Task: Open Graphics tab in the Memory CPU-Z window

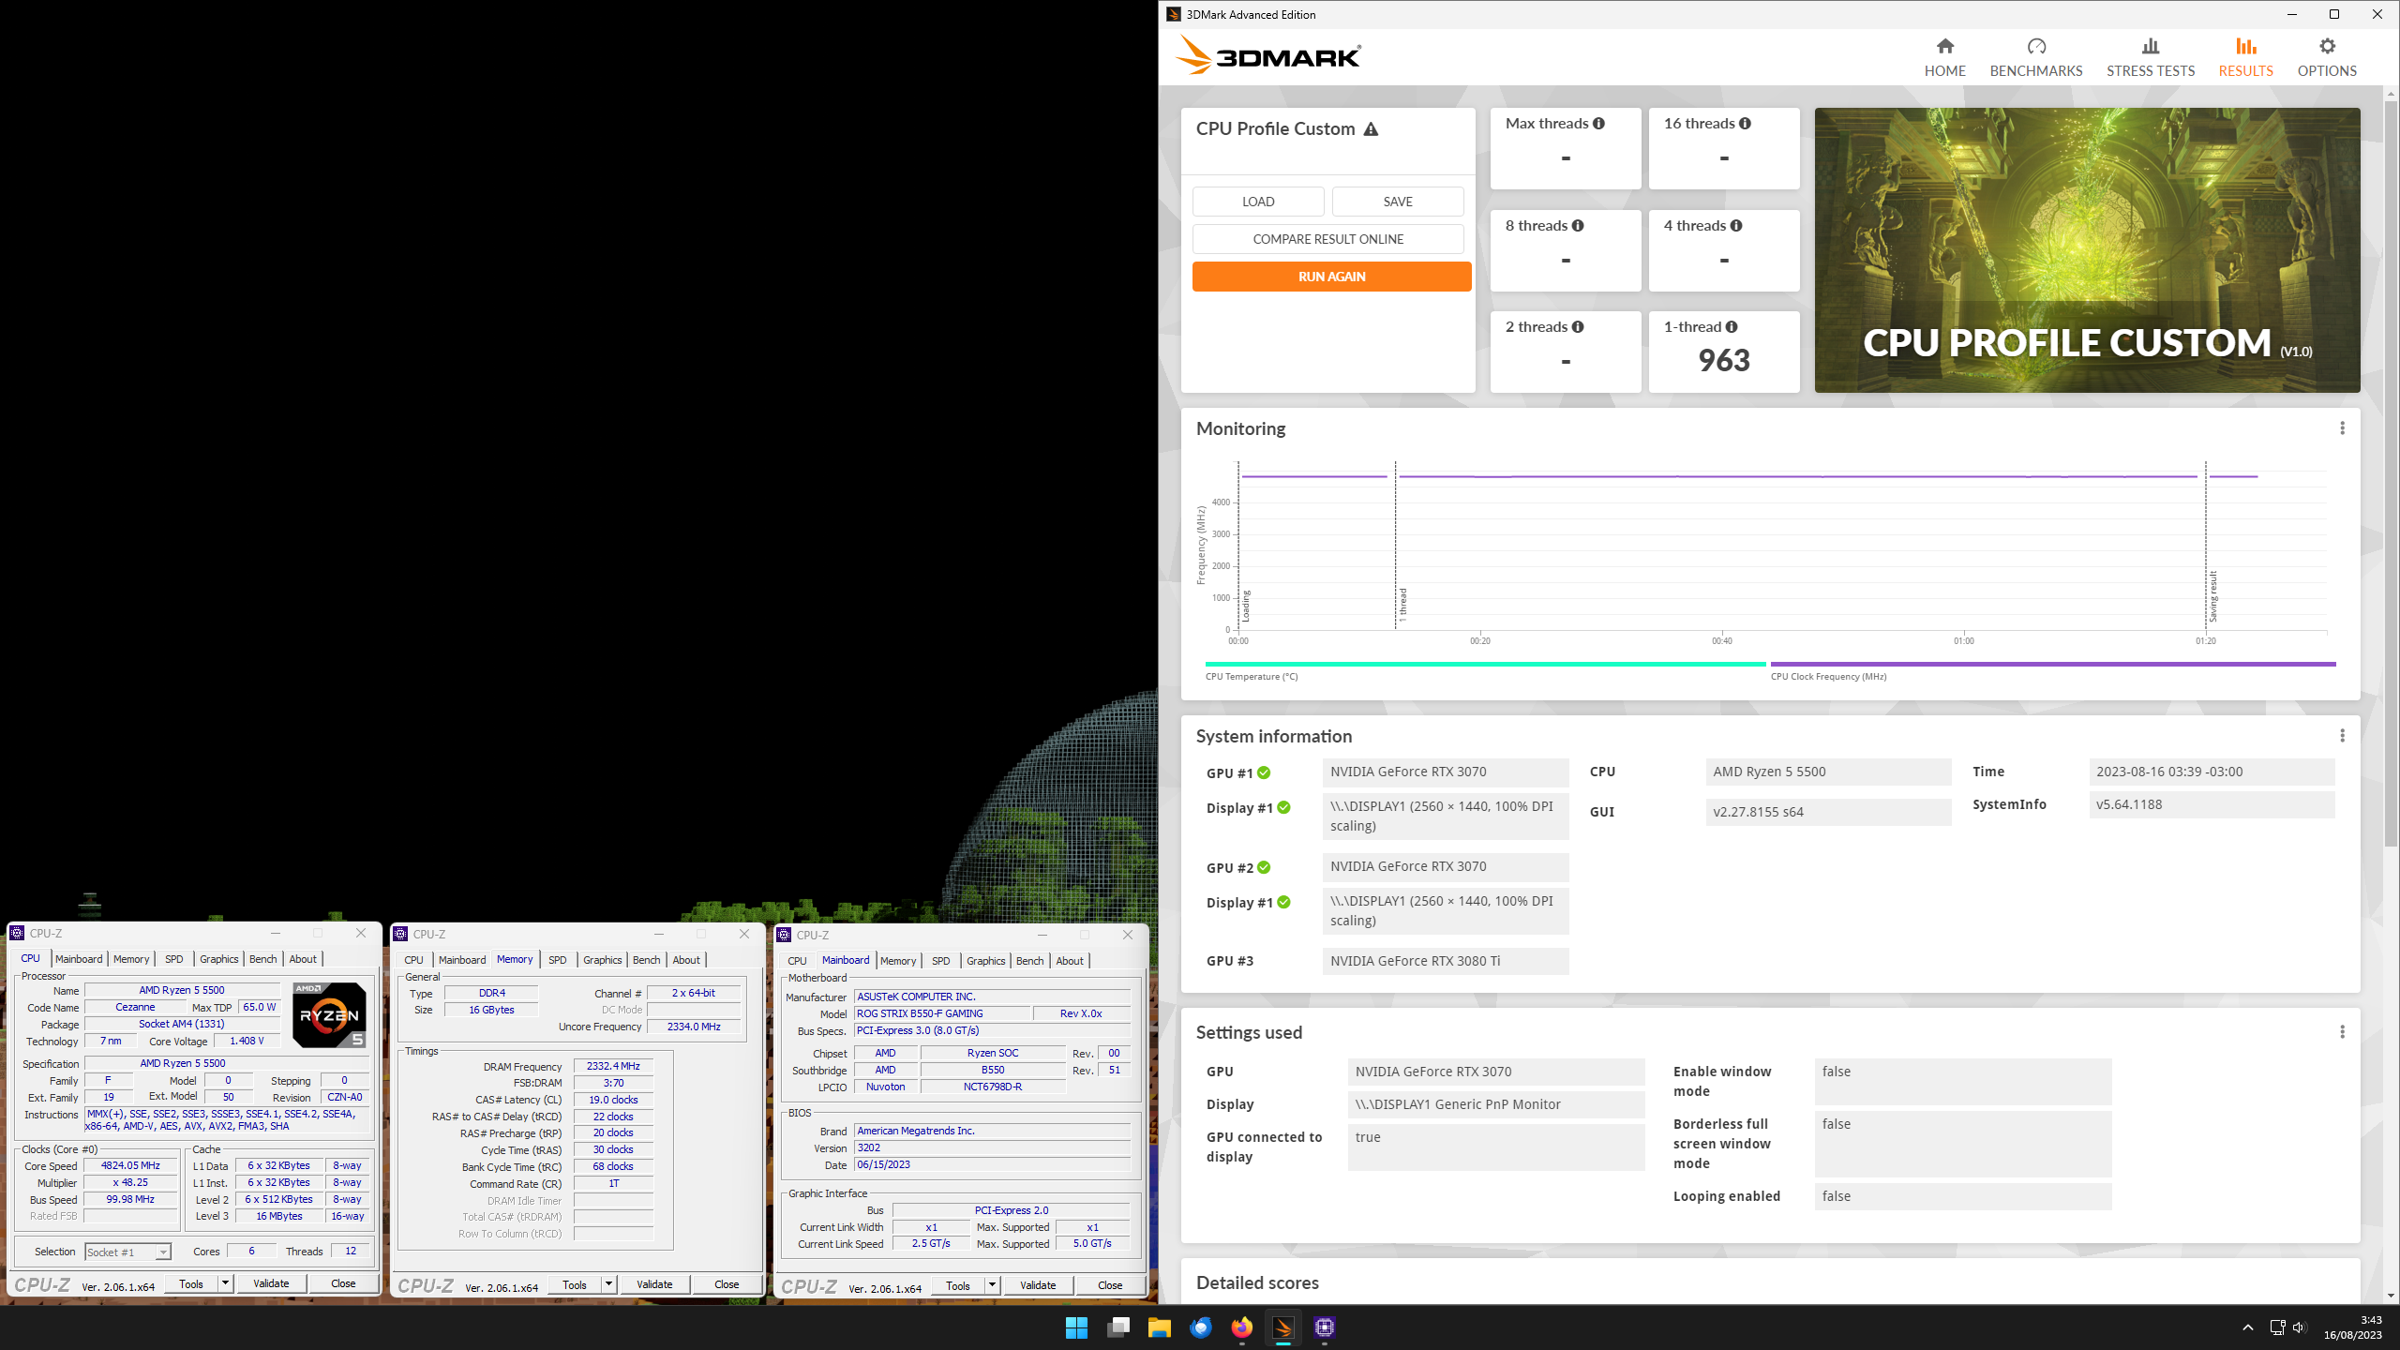Action: point(602,960)
